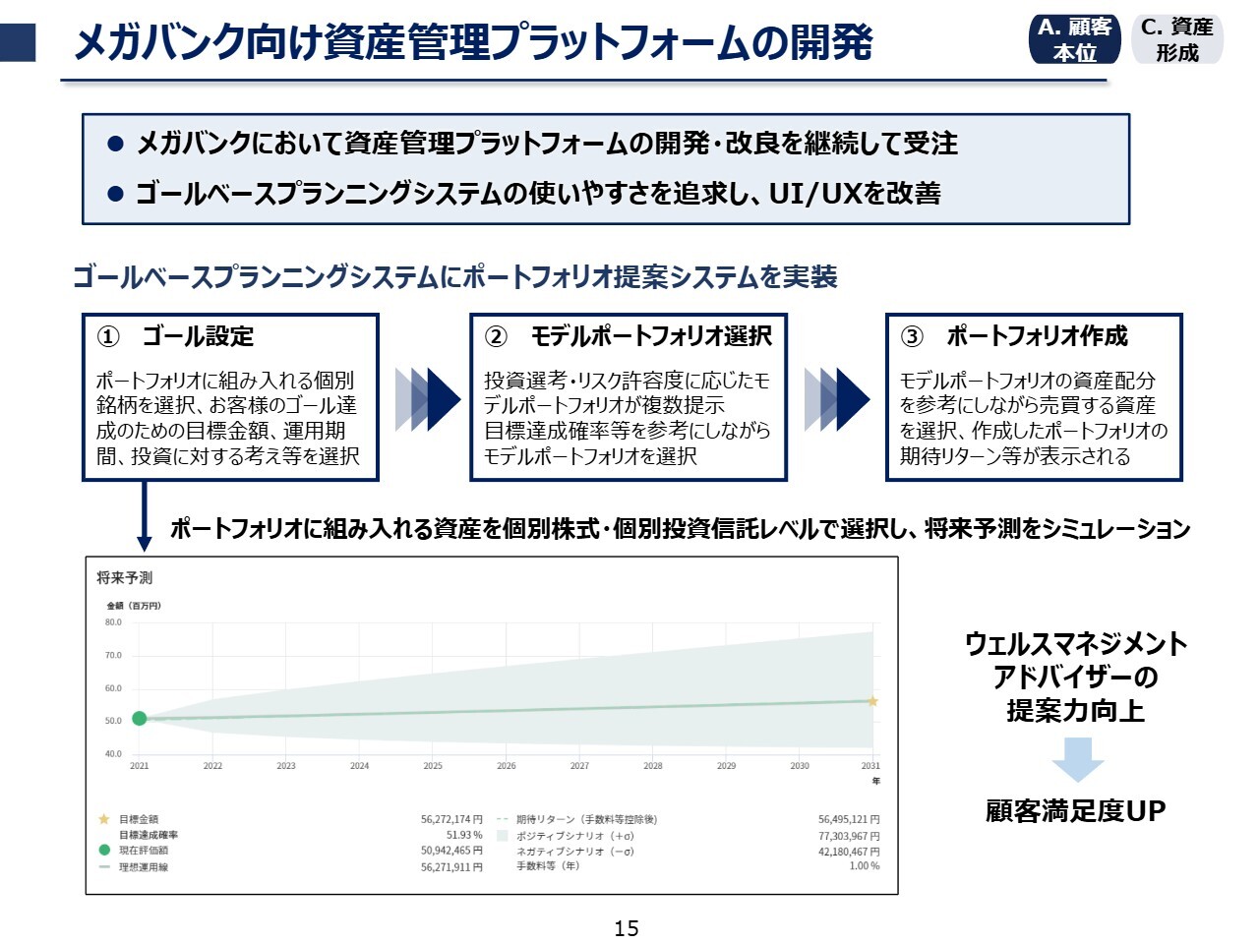Viewport: 1259px width, 944px height.
Task: Click the chevron arrows after the ゴール設定 box
Action: click(427, 399)
